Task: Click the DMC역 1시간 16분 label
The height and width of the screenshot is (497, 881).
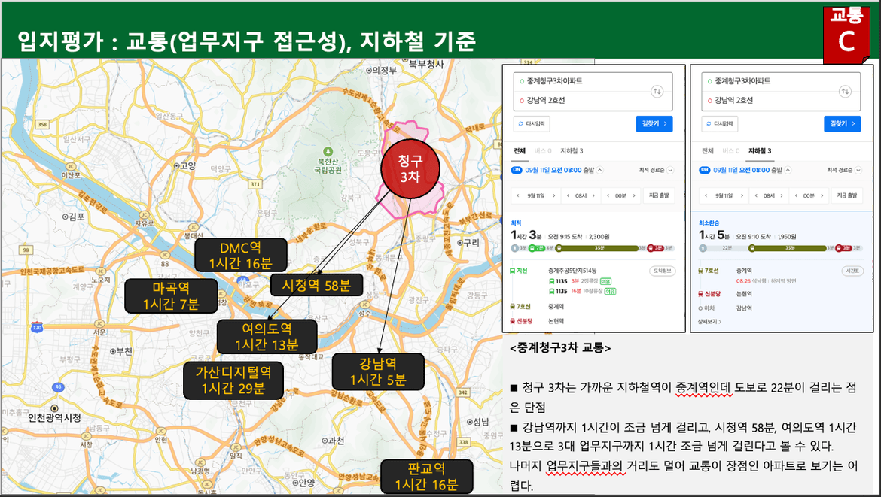Action: click(x=240, y=255)
